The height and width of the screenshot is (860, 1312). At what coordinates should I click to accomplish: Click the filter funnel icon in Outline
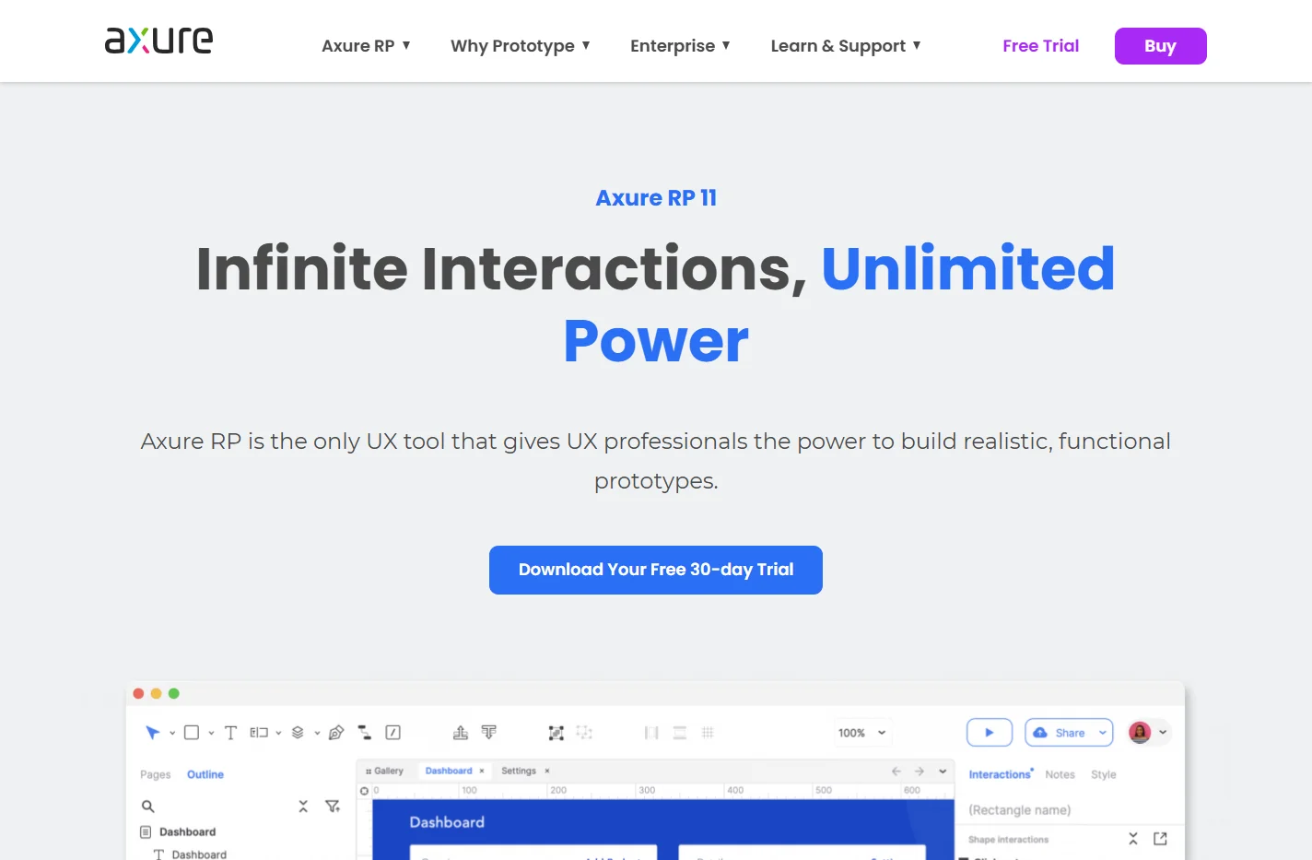pos(333,807)
